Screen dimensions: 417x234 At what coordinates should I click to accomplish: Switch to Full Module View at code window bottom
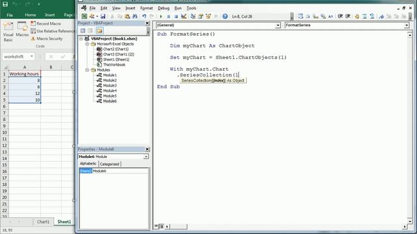pyautogui.click(x=161, y=226)
